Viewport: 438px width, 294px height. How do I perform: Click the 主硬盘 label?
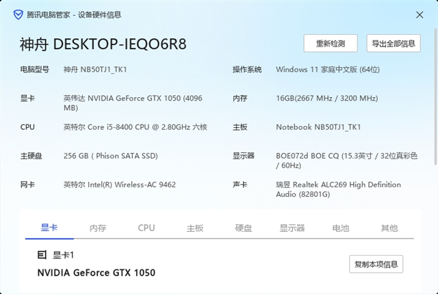[31, 156]
